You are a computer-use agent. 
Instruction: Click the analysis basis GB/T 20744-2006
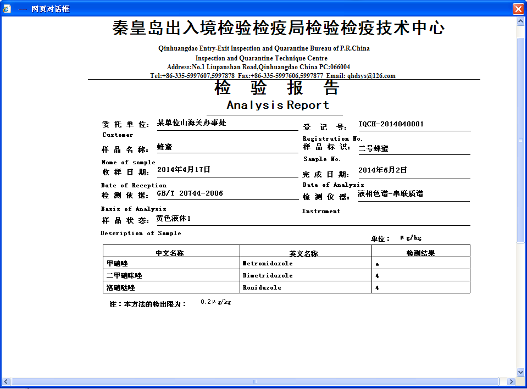190,193
